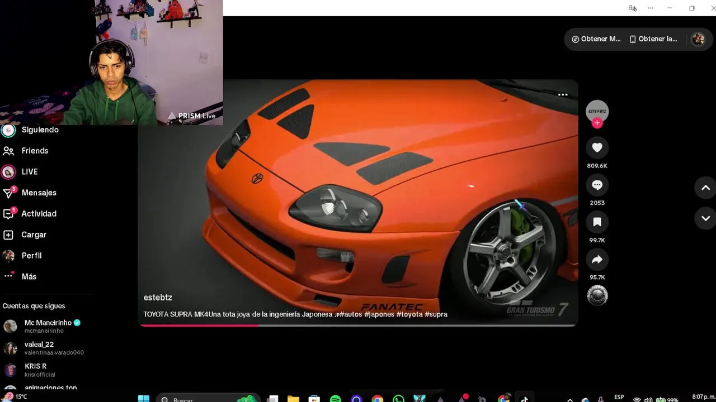Image resolution: width=716 pixels, height=402 pixels.
Task: Open the spinning music disc icon
Action: pyautogui.click(x=597, y=295)
